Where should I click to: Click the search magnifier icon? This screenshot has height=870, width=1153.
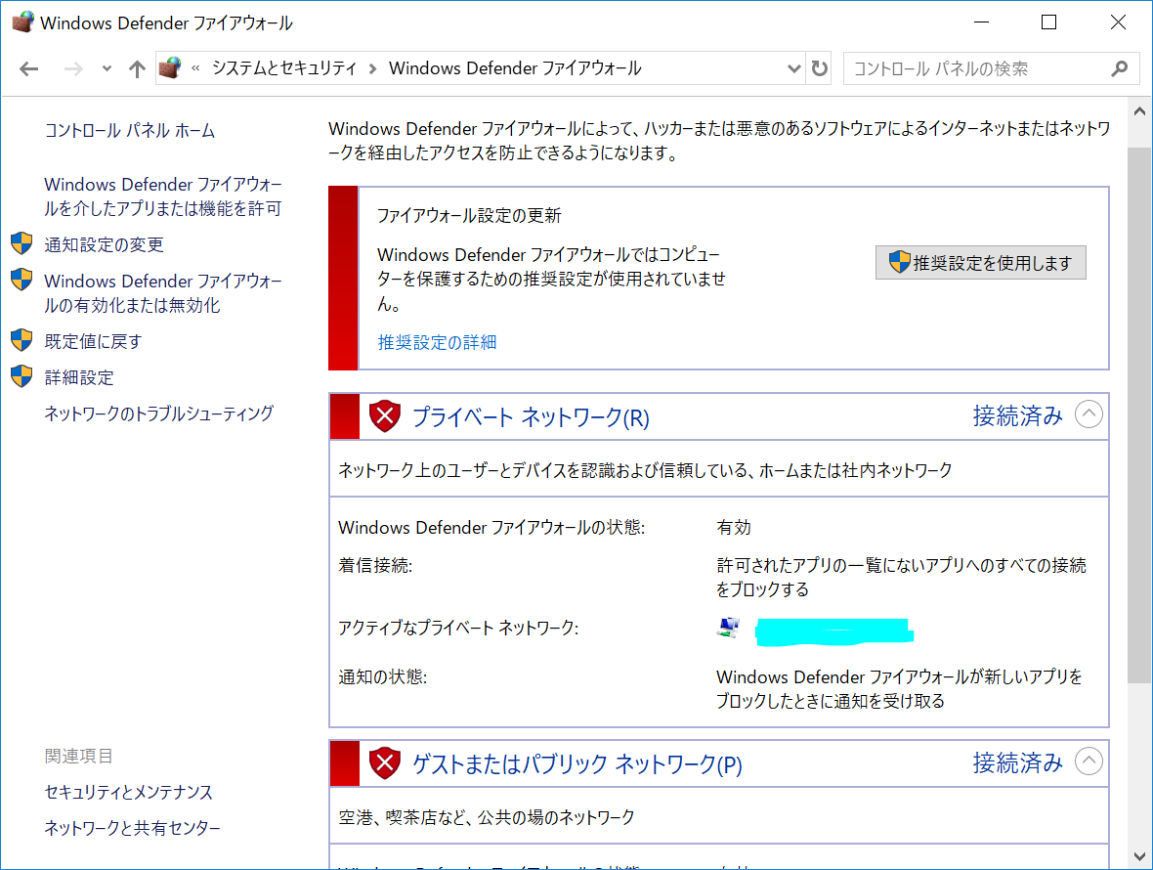(x=1120, y=68)
